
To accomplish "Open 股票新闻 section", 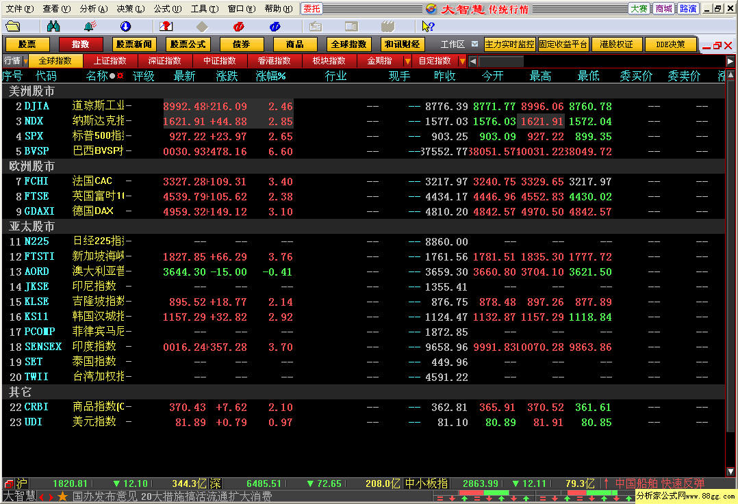I will (x=134, y=44).
